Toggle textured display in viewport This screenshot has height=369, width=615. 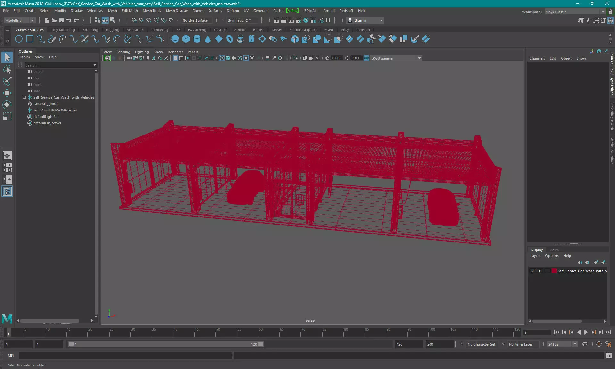coord(246,58)
